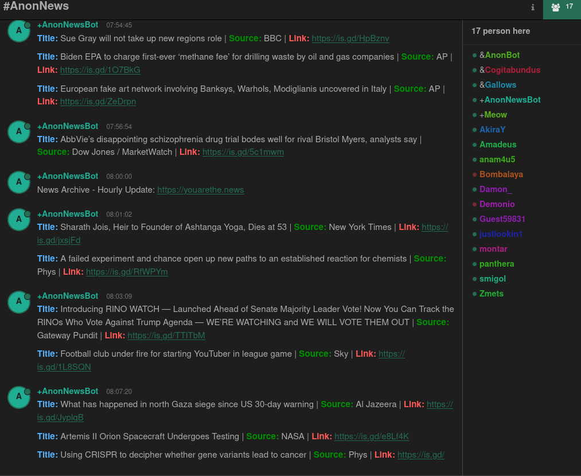Click the 17 person here header
Viewport: 581px width, 476px height.
501,31
